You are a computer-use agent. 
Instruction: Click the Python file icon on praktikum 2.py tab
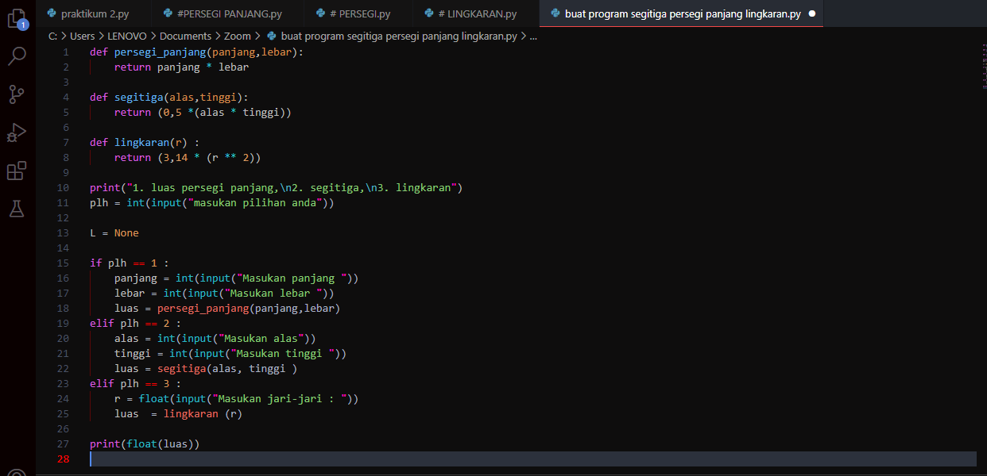(52, 13)
